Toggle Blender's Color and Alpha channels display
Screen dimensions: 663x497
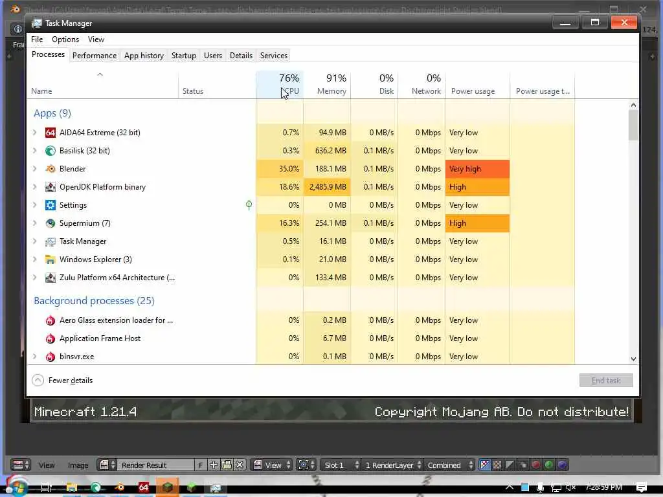[x=484, y=465]
